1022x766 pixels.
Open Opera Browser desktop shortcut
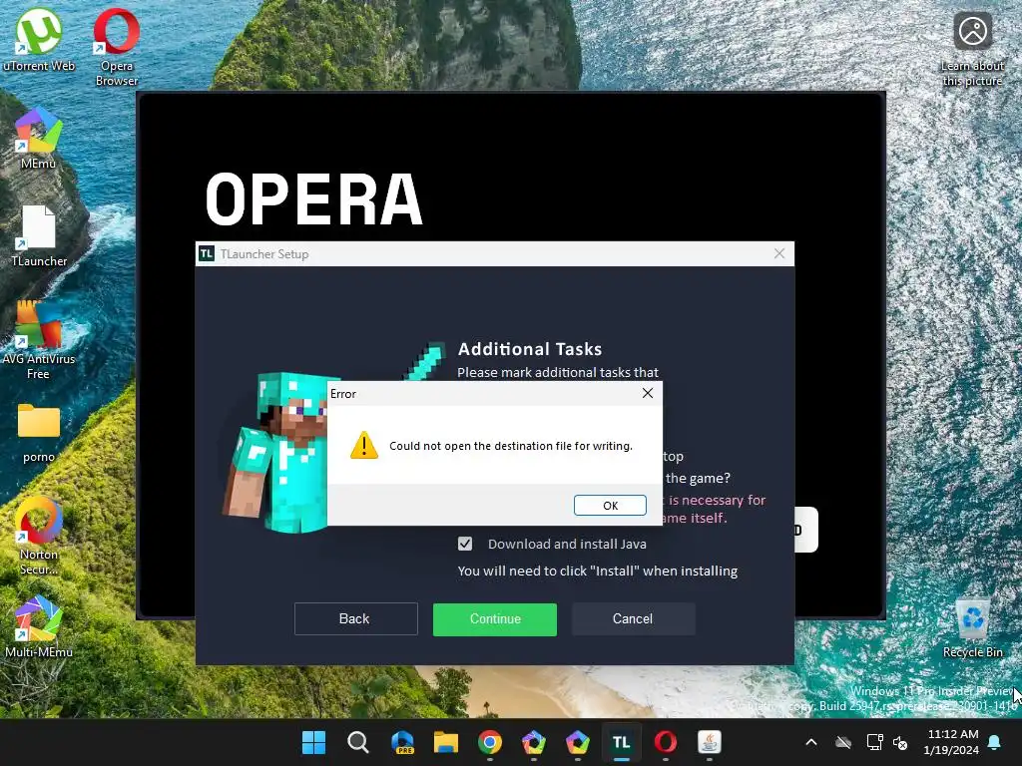click(117, 47)
